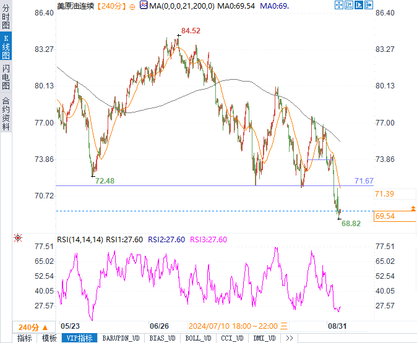Click the 84.52 high price label
Screen dimensions: 417x343
click(x=191, y=31)
